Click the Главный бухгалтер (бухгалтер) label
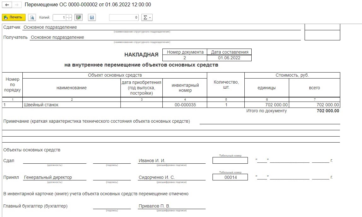 tap(35, 206)
